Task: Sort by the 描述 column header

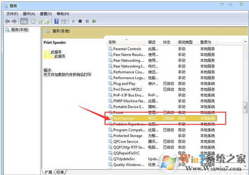Action: pyautogui.click(x=154, y=42)
